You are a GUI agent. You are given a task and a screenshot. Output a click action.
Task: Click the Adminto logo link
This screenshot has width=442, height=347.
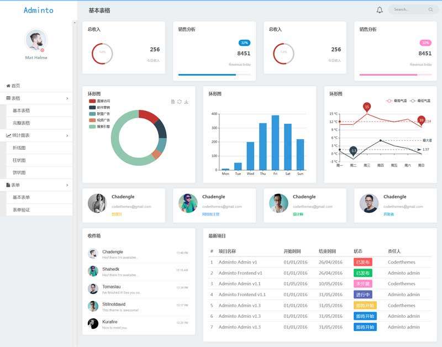[39, 10]
